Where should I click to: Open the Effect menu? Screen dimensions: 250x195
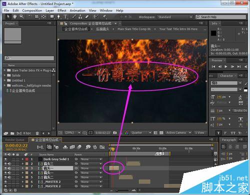point(62,10)
